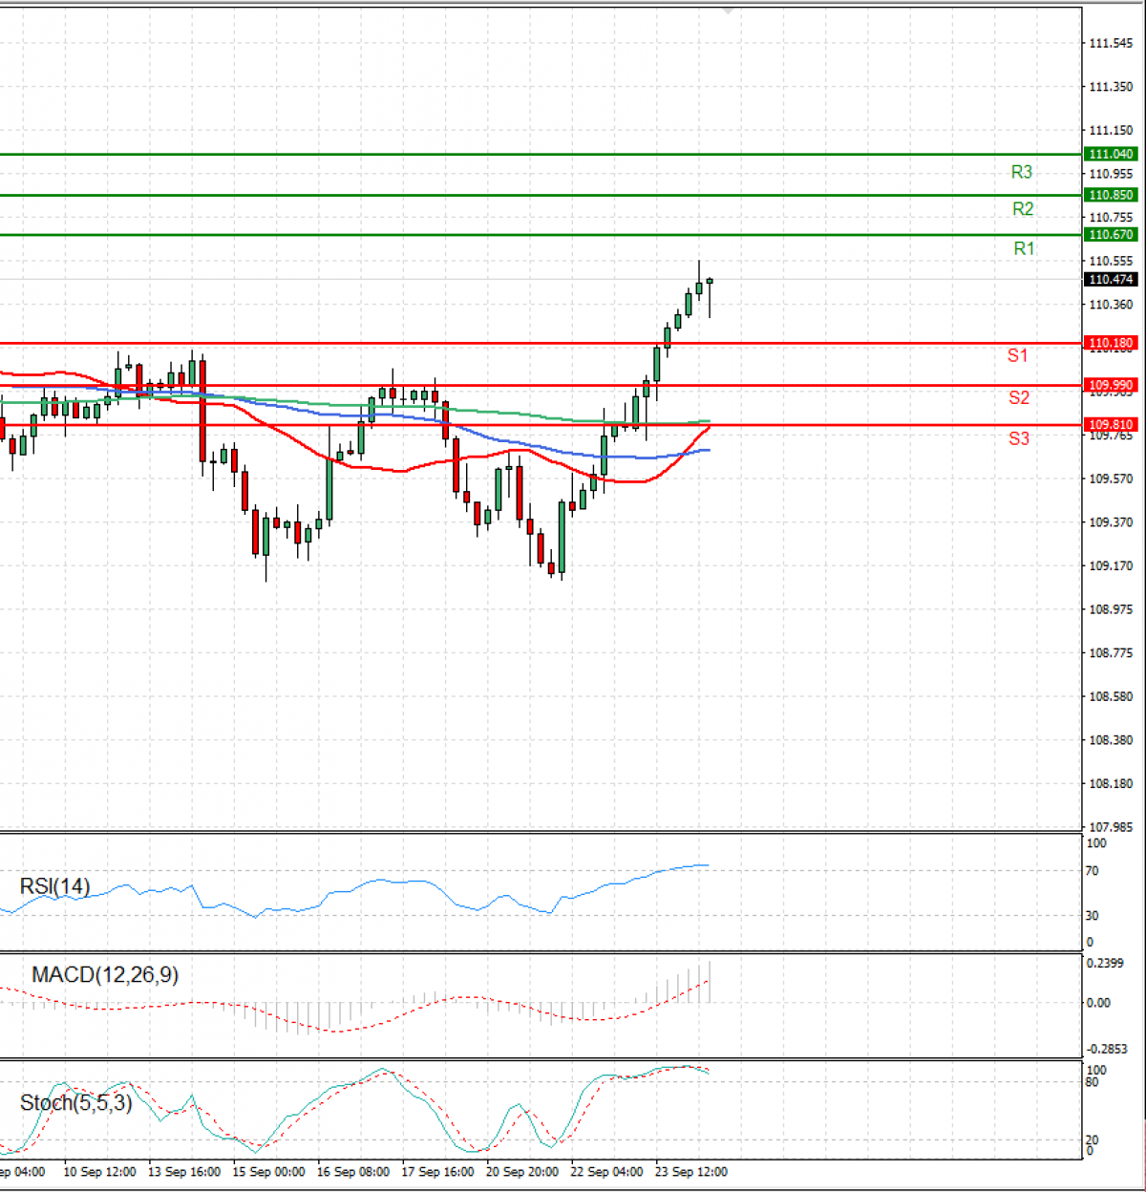Click the current price tag 110.474
Screen dimensions: 1146x1192
click(x=1111, y=280)
